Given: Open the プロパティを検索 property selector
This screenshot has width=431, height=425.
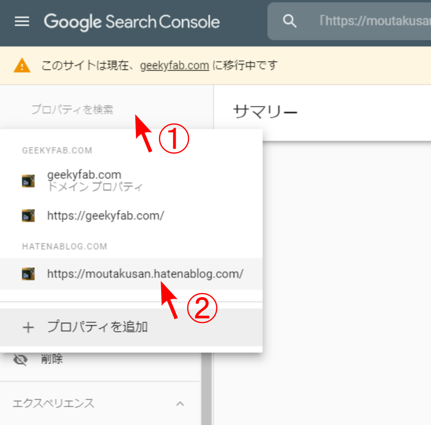Looking at the screenshot, I should pos(72,109).
